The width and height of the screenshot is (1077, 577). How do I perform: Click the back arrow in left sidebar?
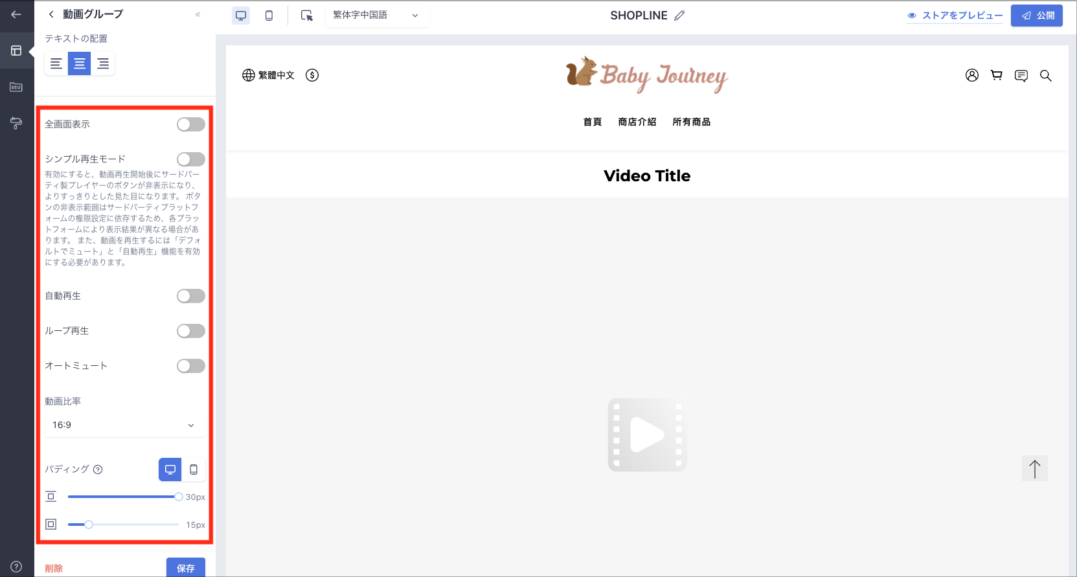pos(16,14)
